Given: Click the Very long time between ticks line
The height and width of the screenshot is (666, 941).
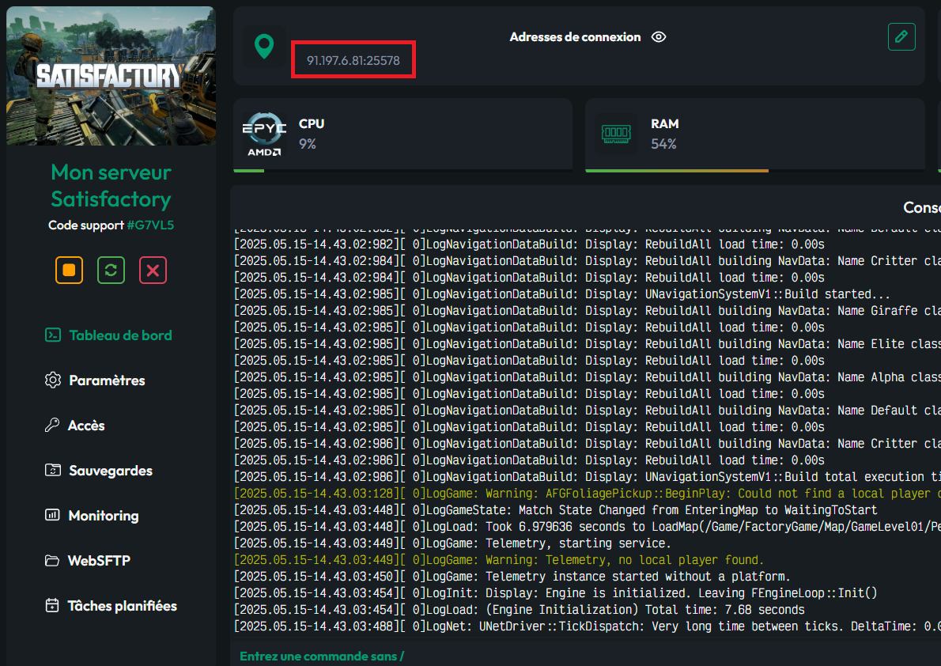Looking at the screenshot, I should point(587,626).
